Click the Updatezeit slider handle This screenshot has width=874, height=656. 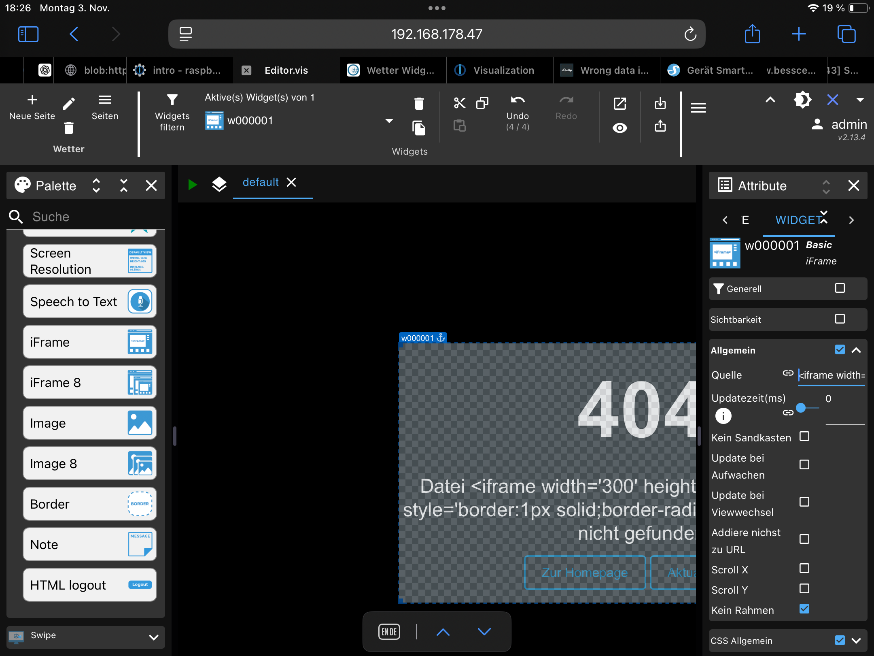coord(801,408)
